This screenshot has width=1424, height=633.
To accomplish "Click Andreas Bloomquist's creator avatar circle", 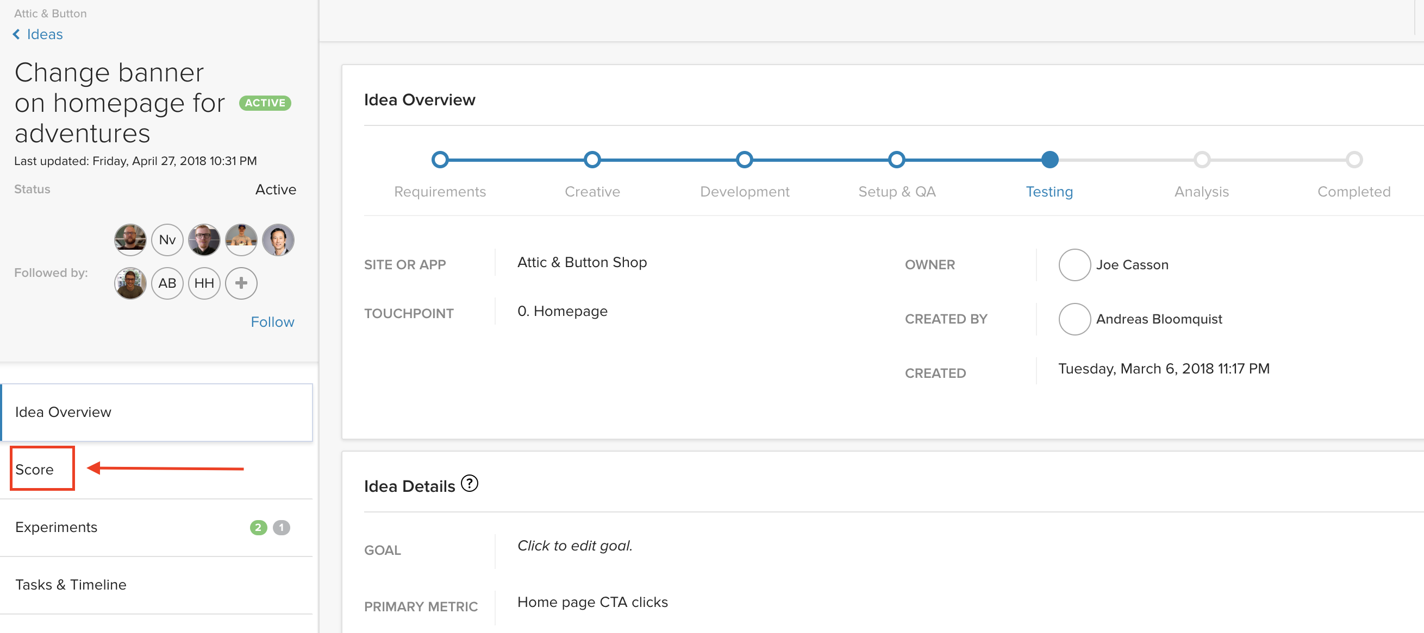I will coord(1074,319).
